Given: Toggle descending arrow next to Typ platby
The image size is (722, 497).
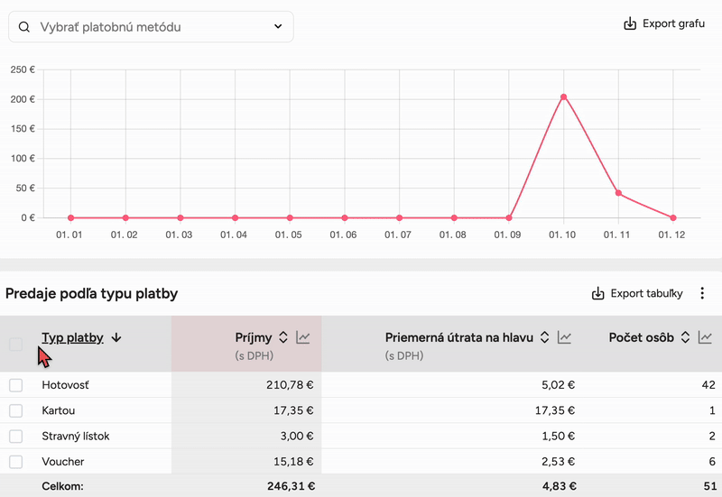Looking at the screenshot, I should tap(117, 337).
